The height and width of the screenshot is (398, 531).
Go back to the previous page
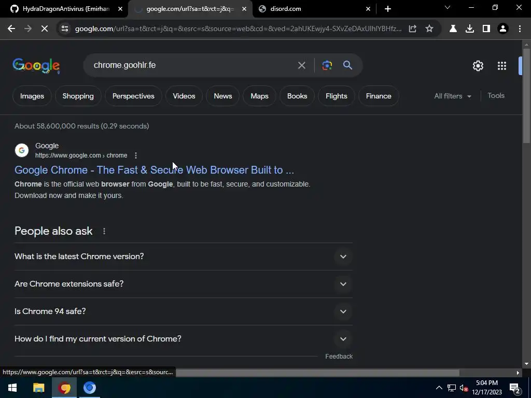tap(11, 29)
